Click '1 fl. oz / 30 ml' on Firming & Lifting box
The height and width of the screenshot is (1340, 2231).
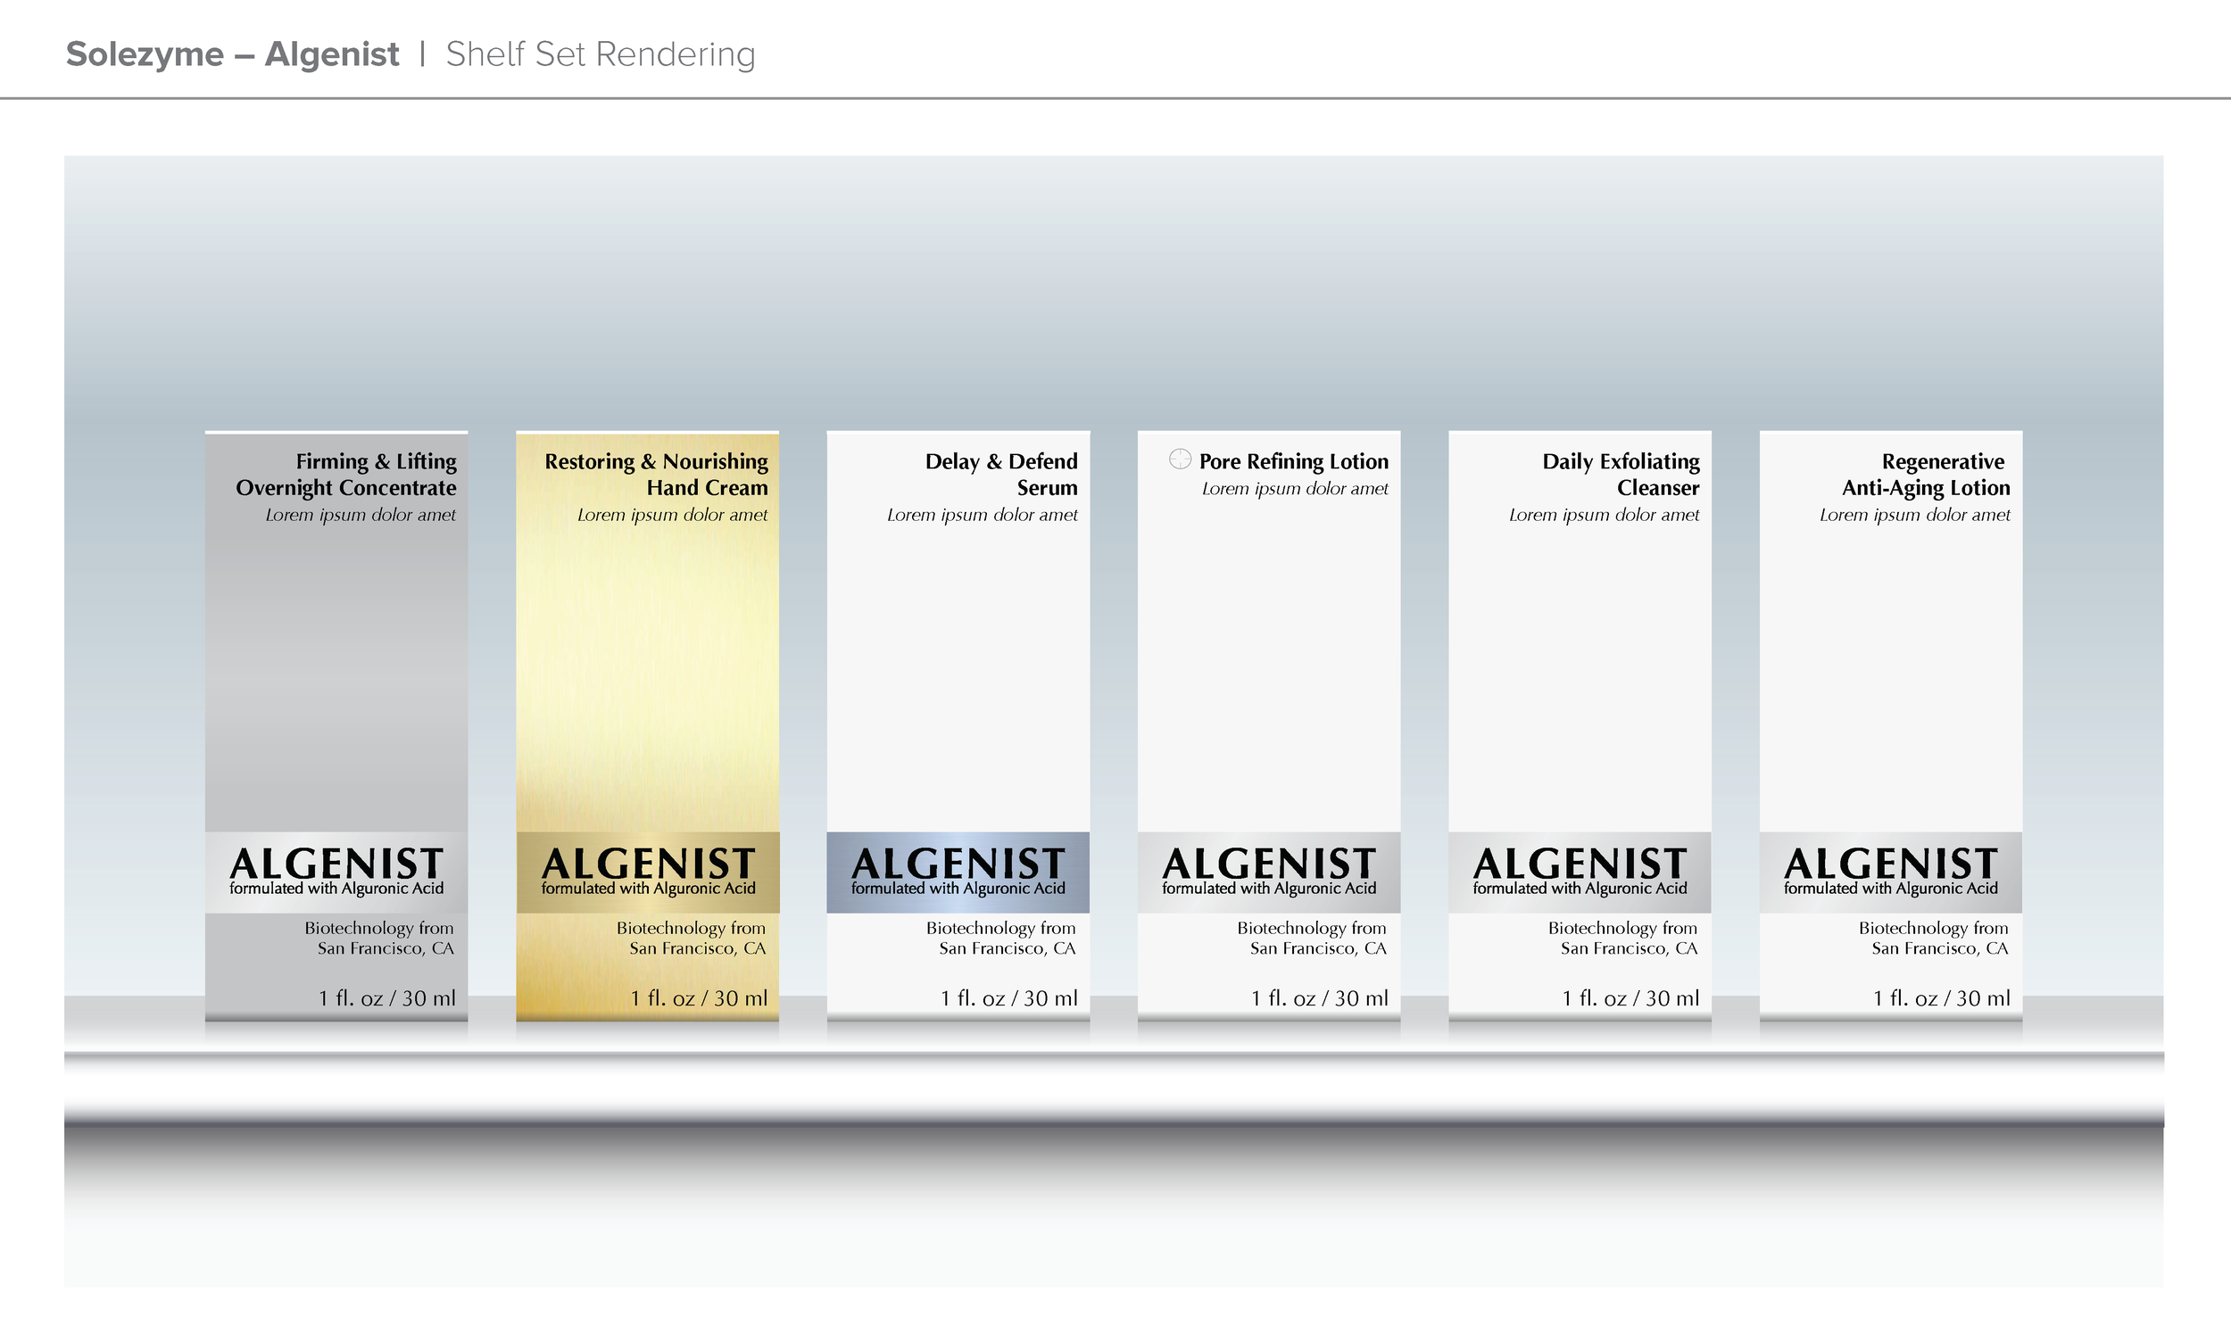(386, 997)
